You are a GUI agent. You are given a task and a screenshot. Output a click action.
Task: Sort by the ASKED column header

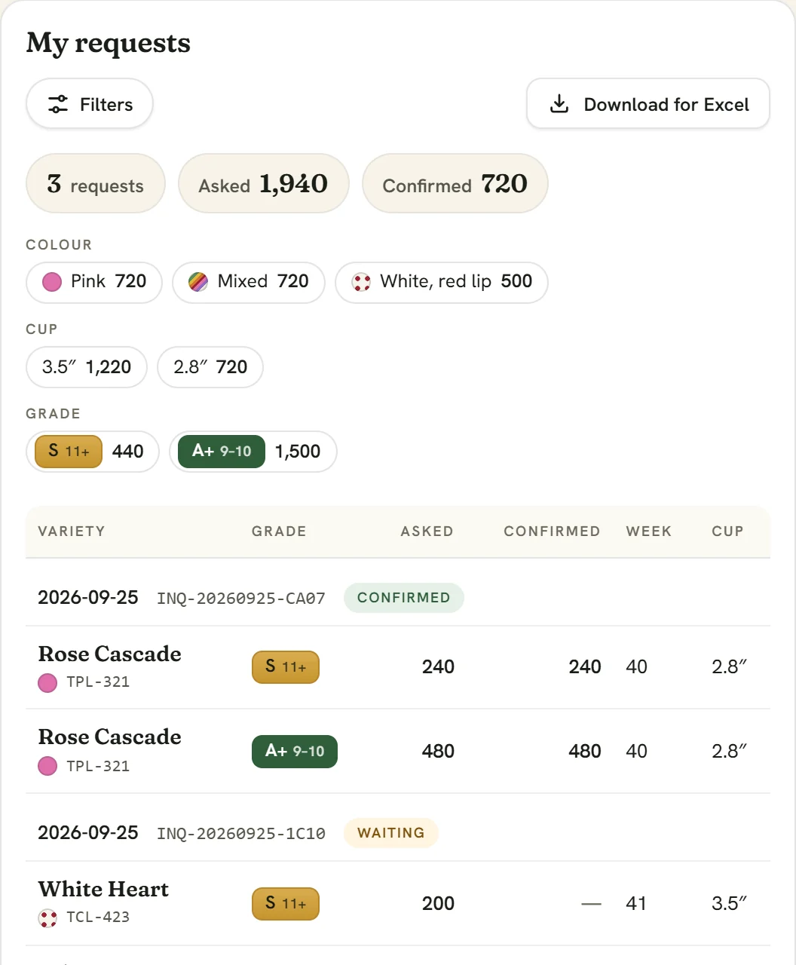coord(427,531)
